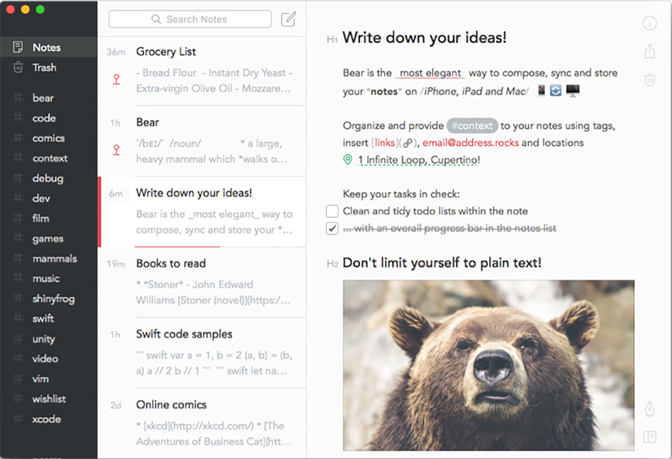672x459 pixels.
Task: Select the unity tag
Action: [44, 338]
